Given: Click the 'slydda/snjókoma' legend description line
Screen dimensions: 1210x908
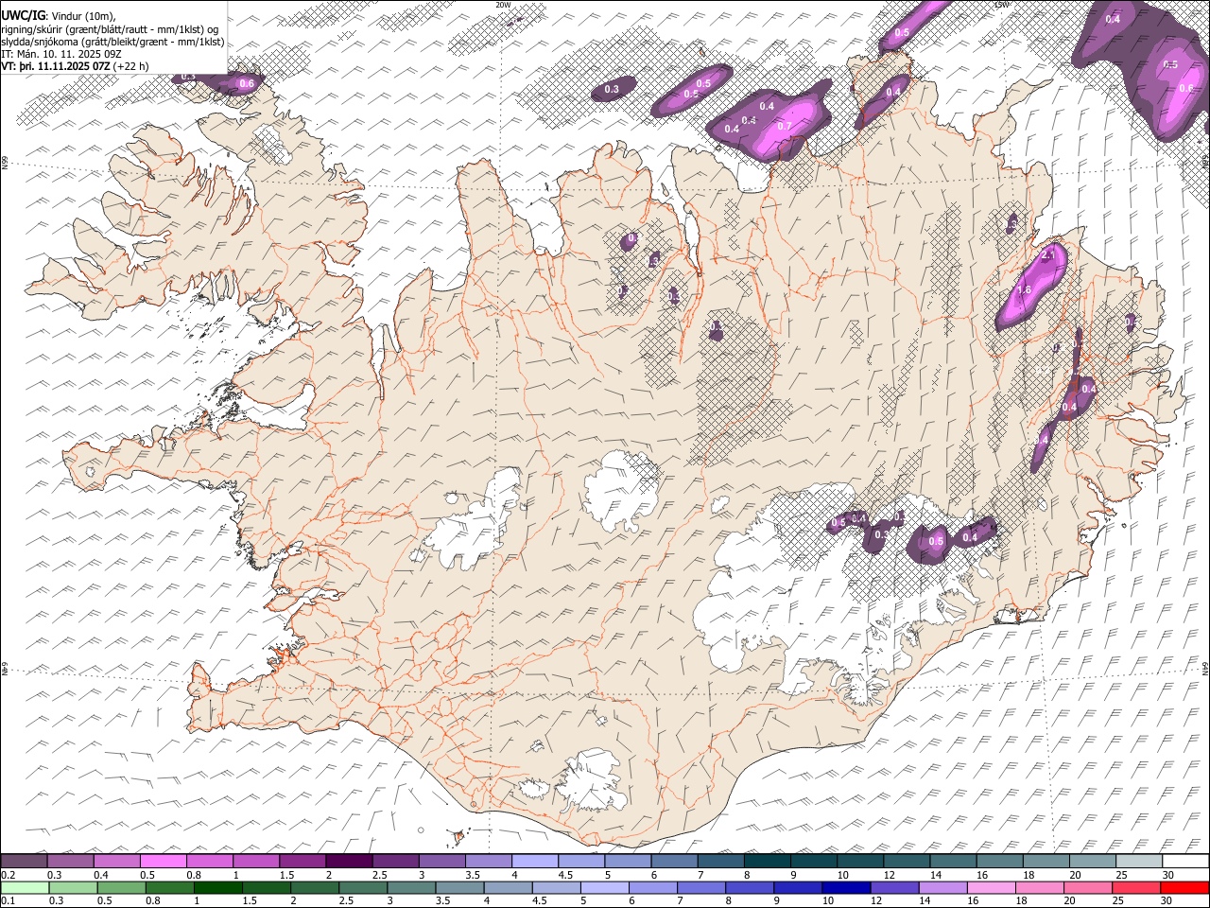Looking at the screenshot, I should (x=112, y=42).
